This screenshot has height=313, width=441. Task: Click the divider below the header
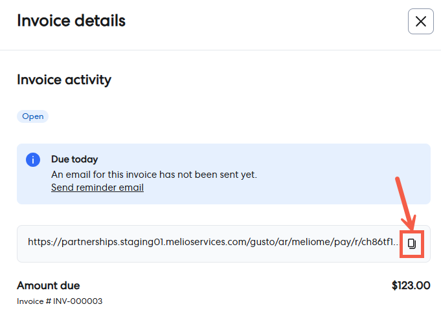[x=220, y=50]
